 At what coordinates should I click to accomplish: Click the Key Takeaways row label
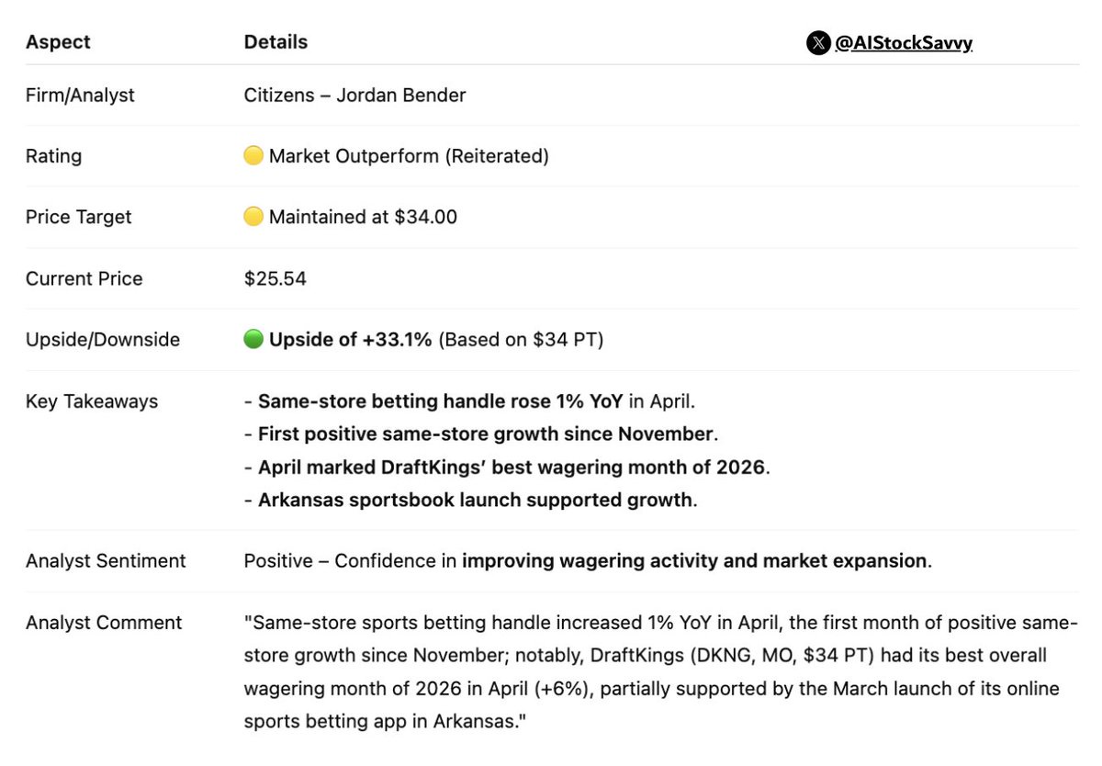tap(92, 401)
